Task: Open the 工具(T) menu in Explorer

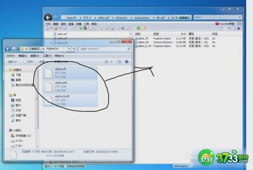Action: (47, 56)
